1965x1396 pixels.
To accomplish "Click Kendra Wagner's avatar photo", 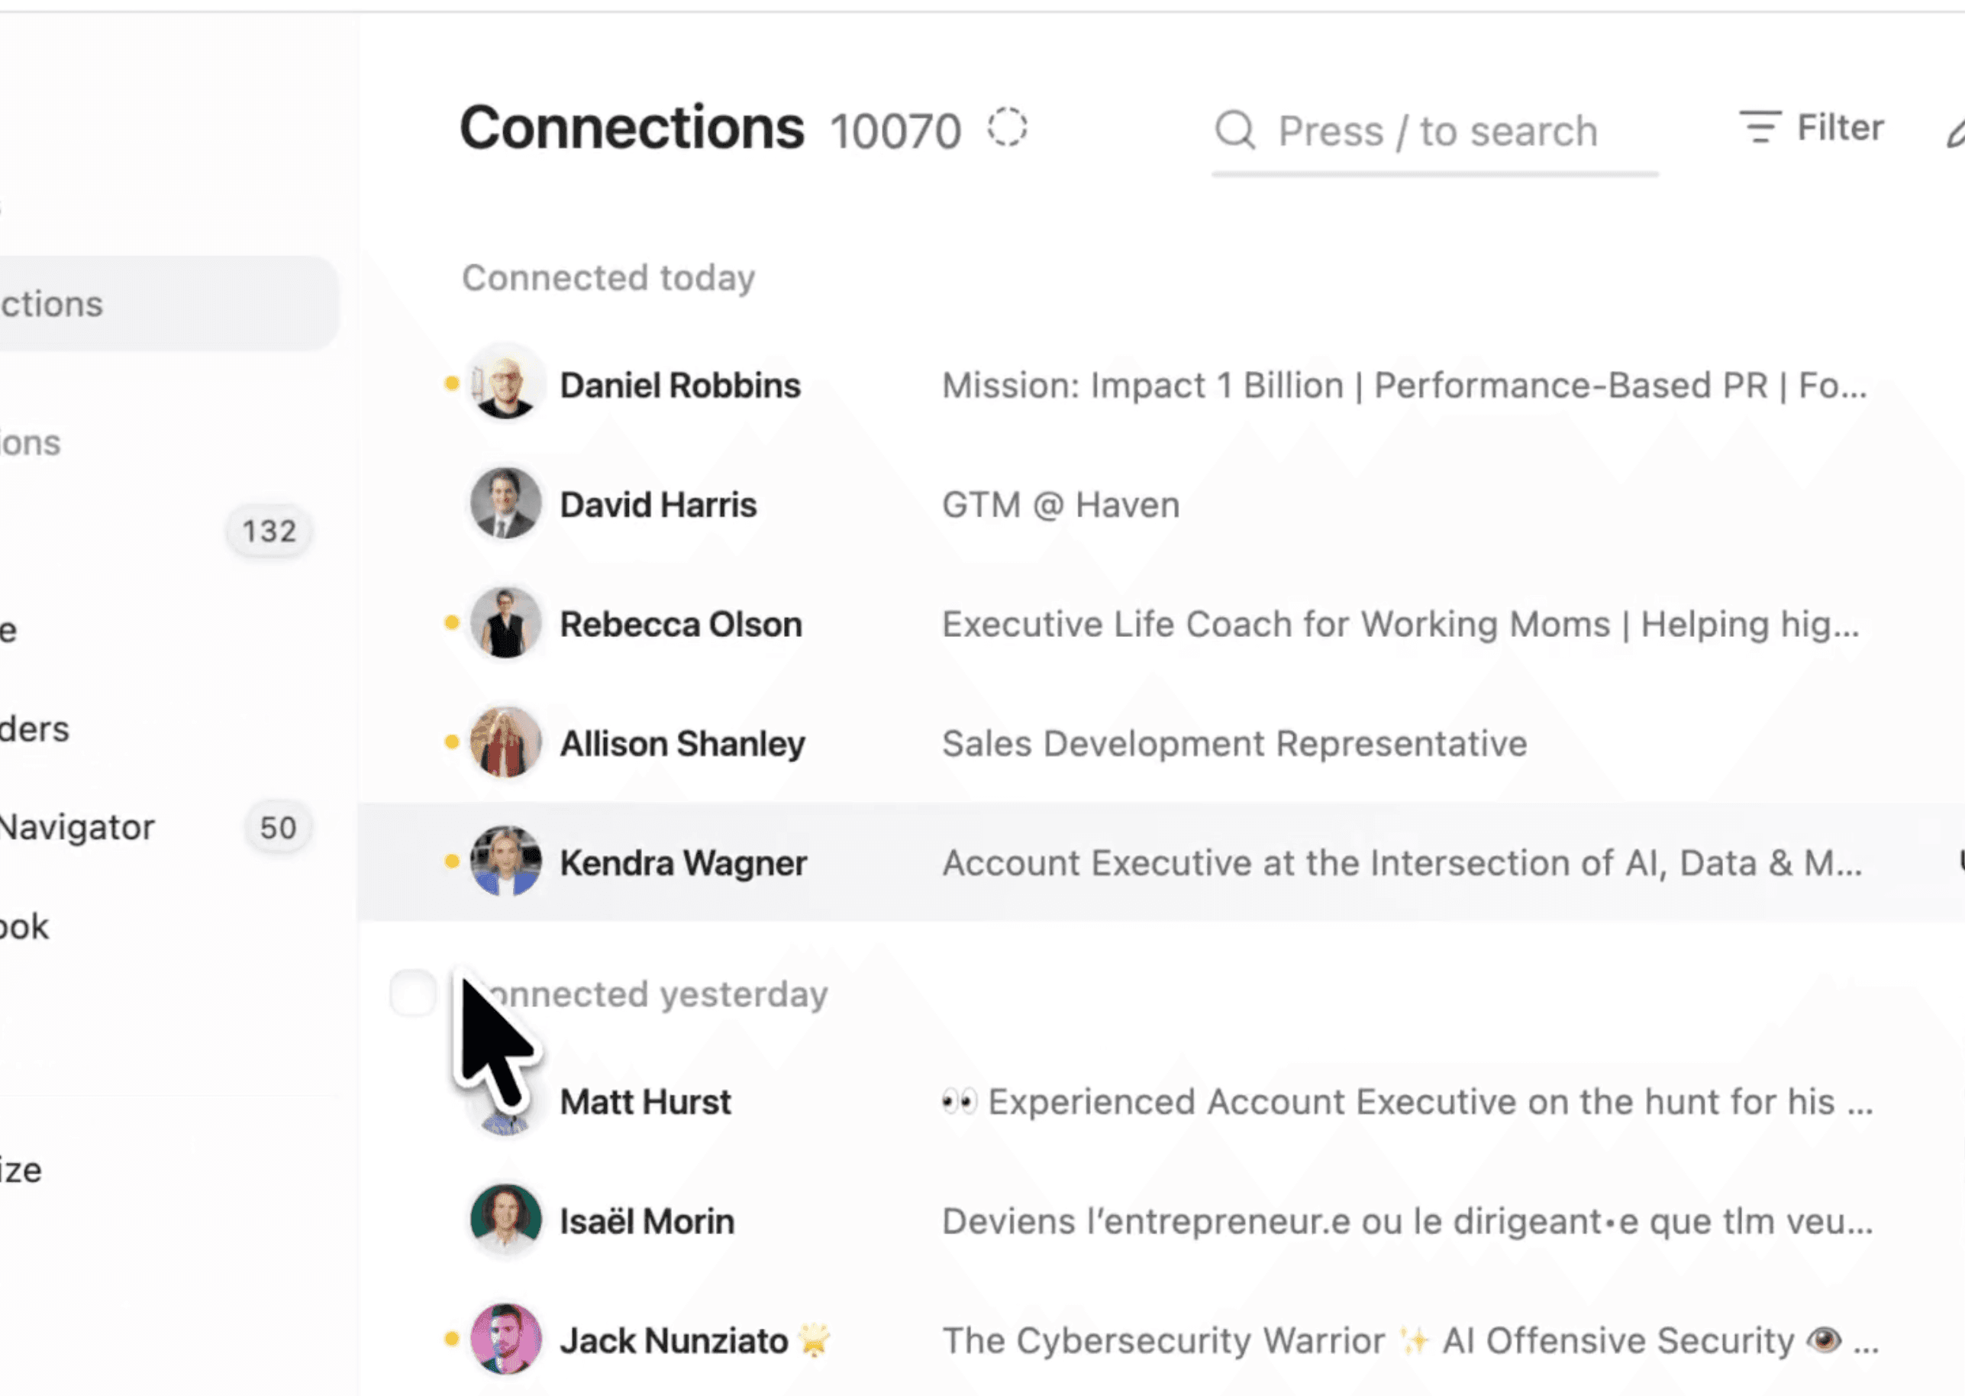I will coord(505,861).
